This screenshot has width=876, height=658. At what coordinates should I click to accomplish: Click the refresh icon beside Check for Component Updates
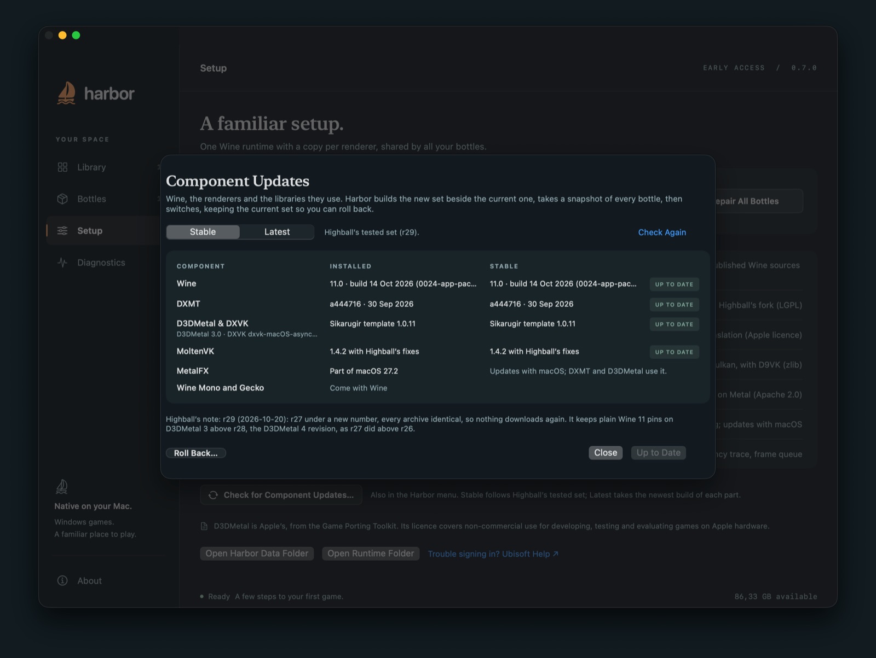click(x=213, y=494)
